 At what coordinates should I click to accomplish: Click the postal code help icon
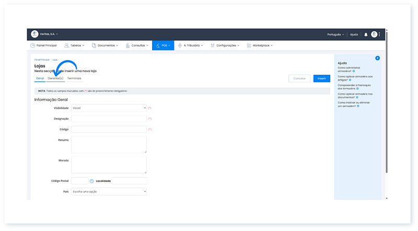91,181
